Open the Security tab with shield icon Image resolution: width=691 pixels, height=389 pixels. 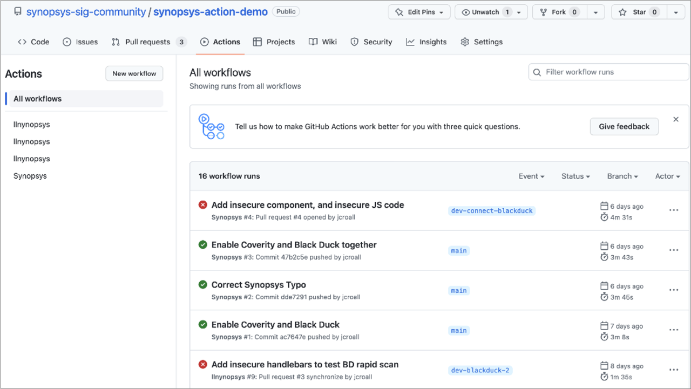371,42
